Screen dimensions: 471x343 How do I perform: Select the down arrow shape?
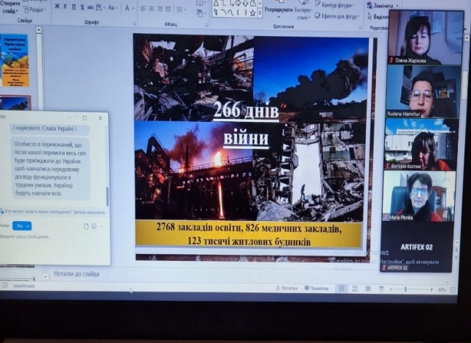pos(245,3)
